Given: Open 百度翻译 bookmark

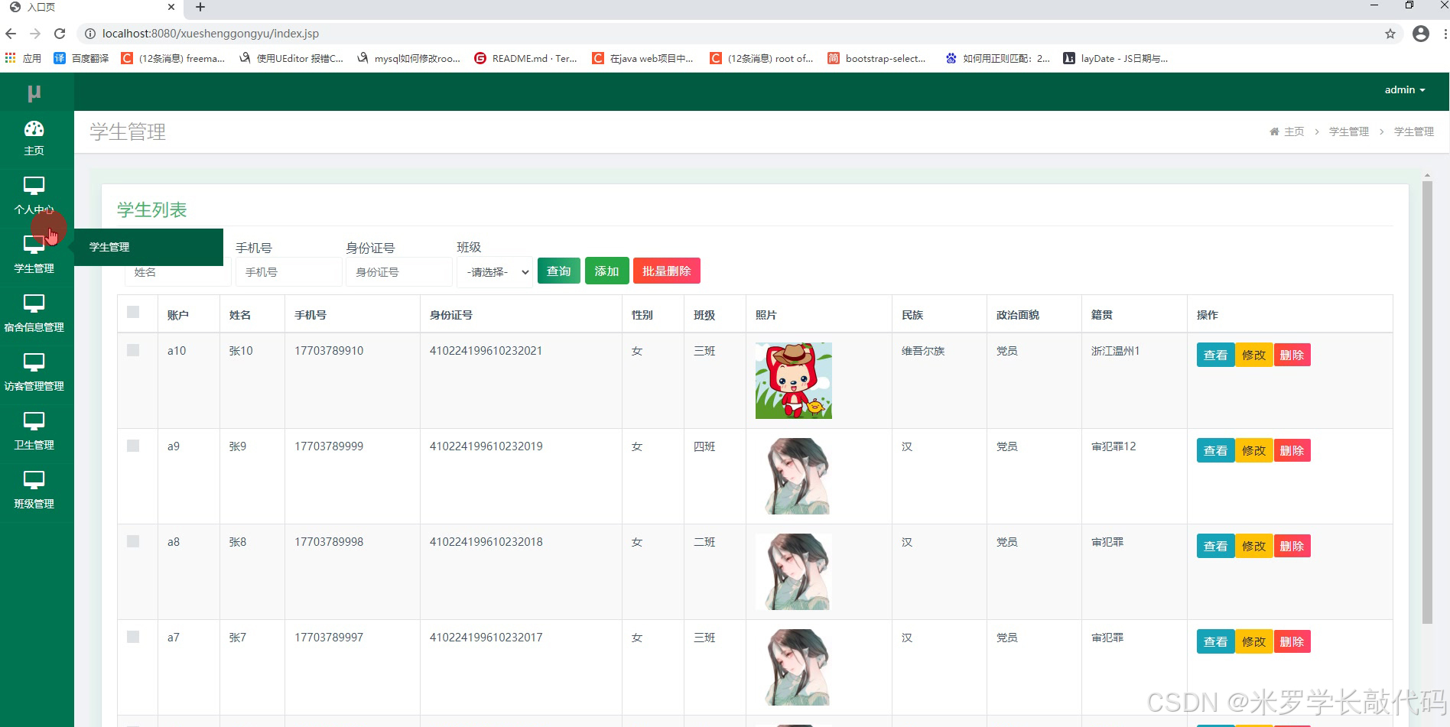Looking at the screenshot, I should pos(81,58).
